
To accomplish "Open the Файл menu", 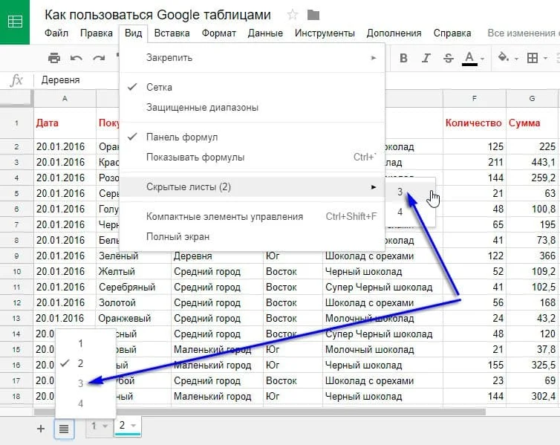I will click(56, 33).
